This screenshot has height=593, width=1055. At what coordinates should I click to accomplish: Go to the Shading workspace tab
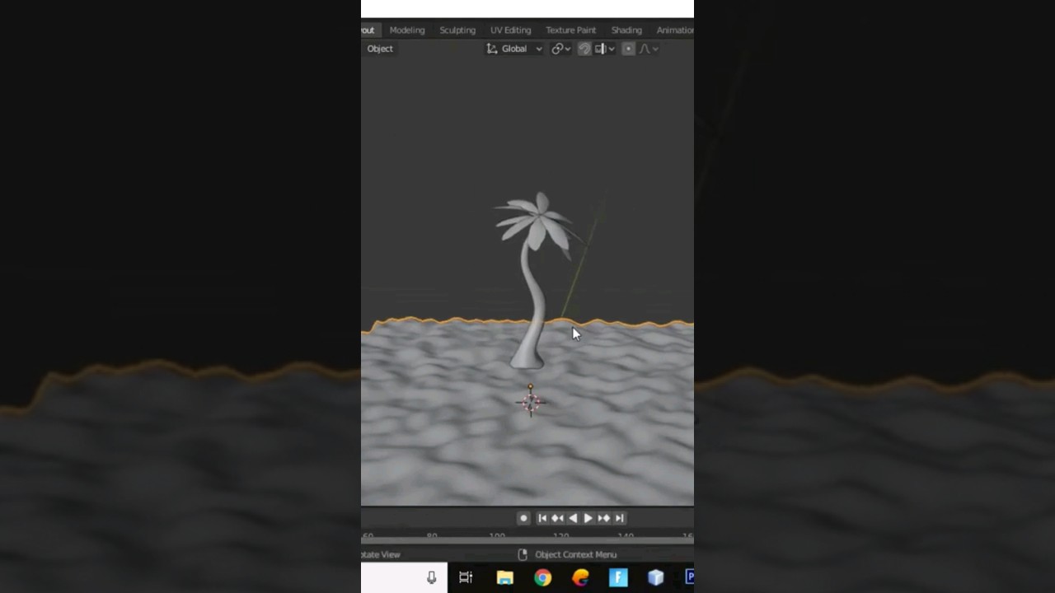click(626, 30)
